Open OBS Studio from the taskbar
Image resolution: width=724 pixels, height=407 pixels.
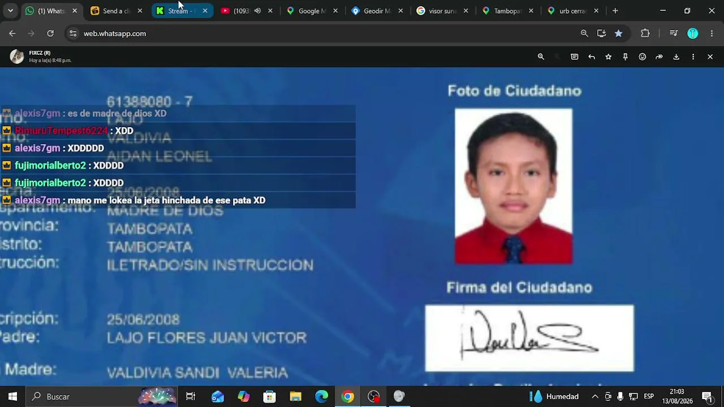[374, 396]
